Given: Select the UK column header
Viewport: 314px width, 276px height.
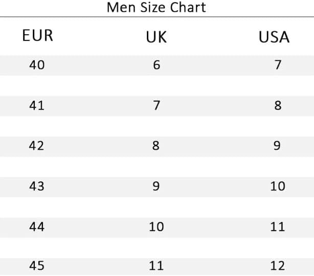Looking at the screenshot, I should click(x=156, y=37).
